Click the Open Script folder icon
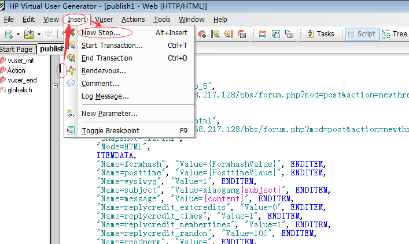This screenshot has height=244, width=409. tap(29, 34)
